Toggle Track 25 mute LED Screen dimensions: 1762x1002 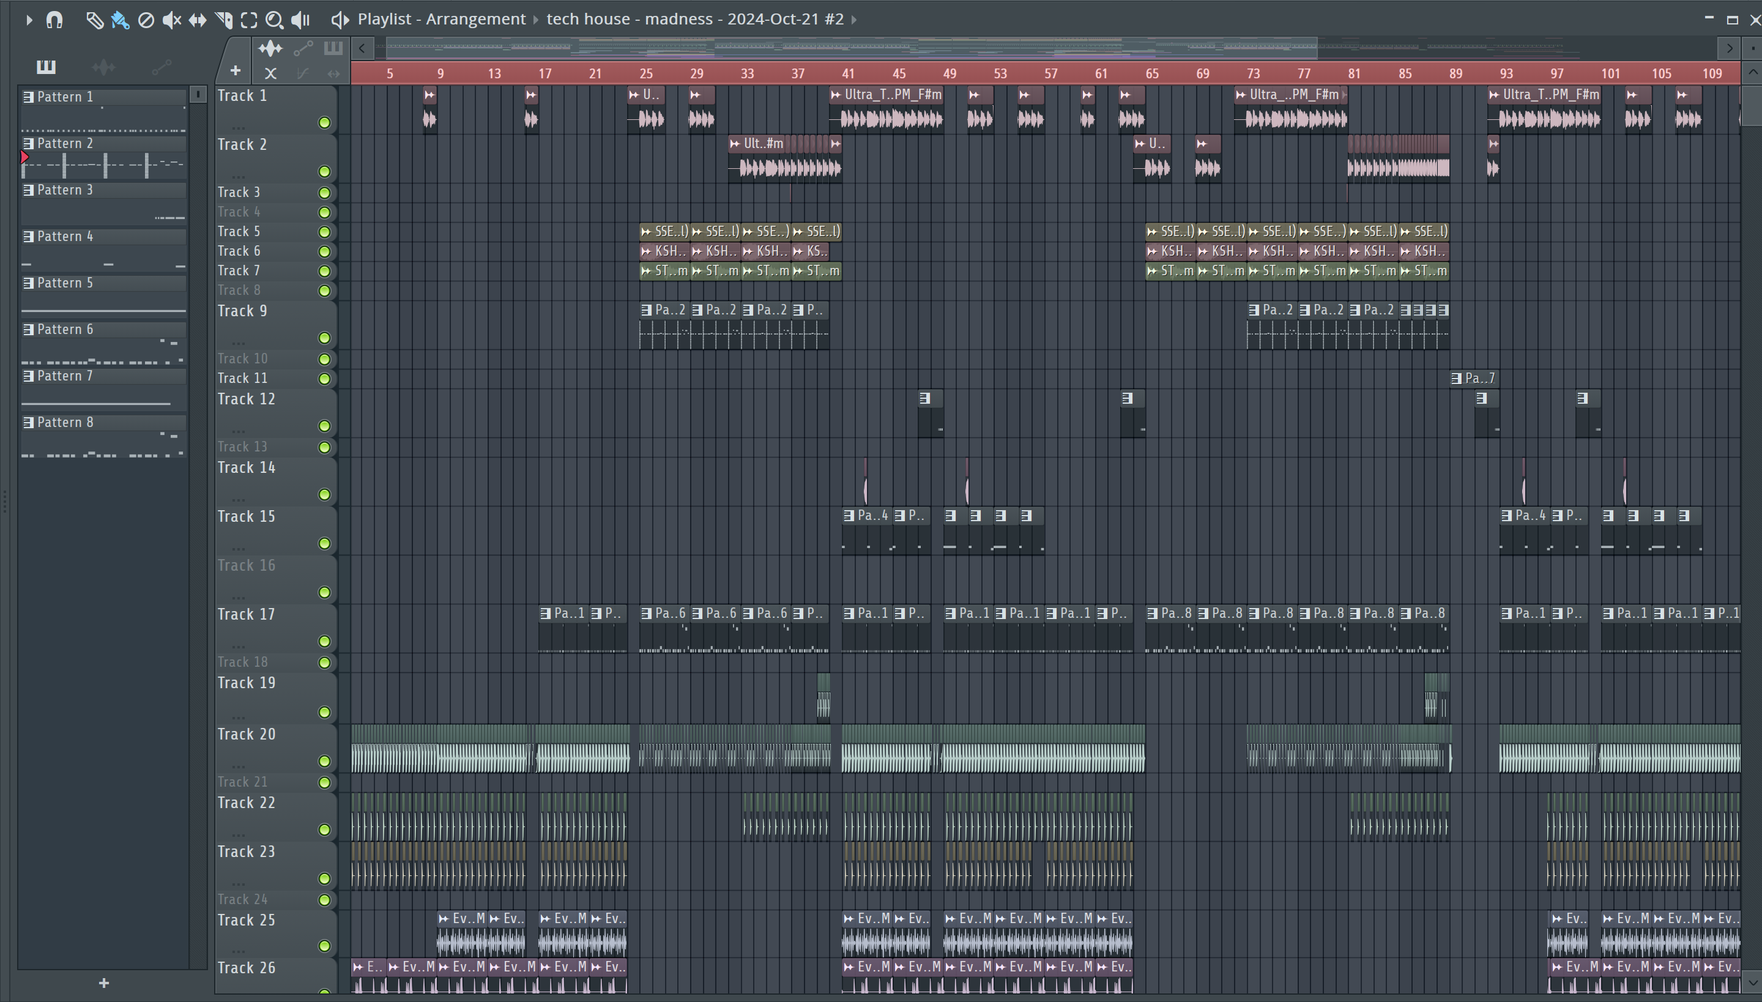pyautogui.click(x=324, y=946)
